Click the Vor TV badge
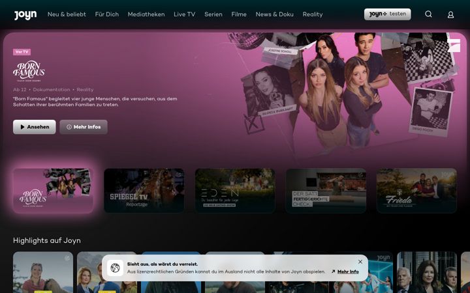 (x=22, y=51)
